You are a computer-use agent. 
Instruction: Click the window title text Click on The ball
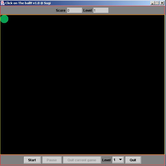[28, 3]
